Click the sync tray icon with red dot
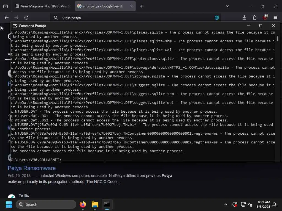The width and height of the screenshot is (282, 211). pos(235,204)
